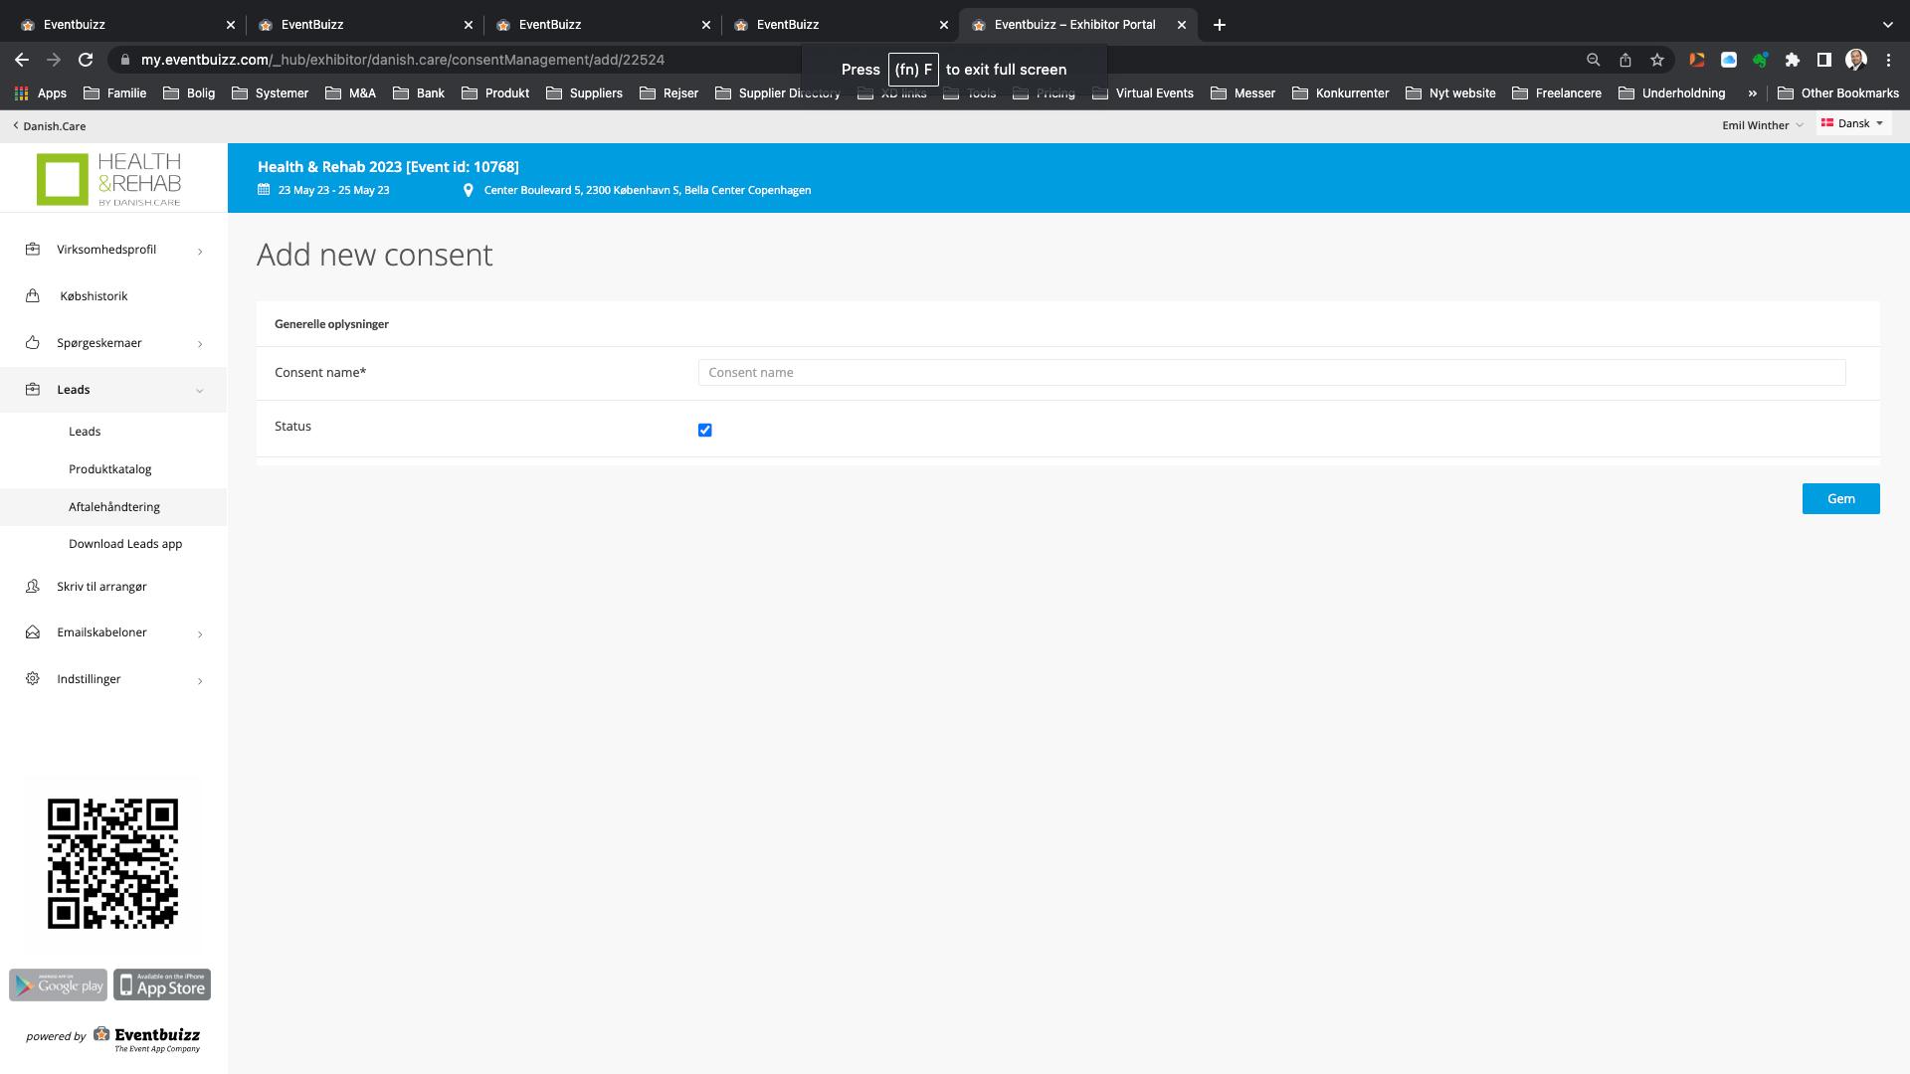Image resolution: width=1910 pixels, height=1074 pixels.
Task: Click the Consent name input field
Action: 1271,373
